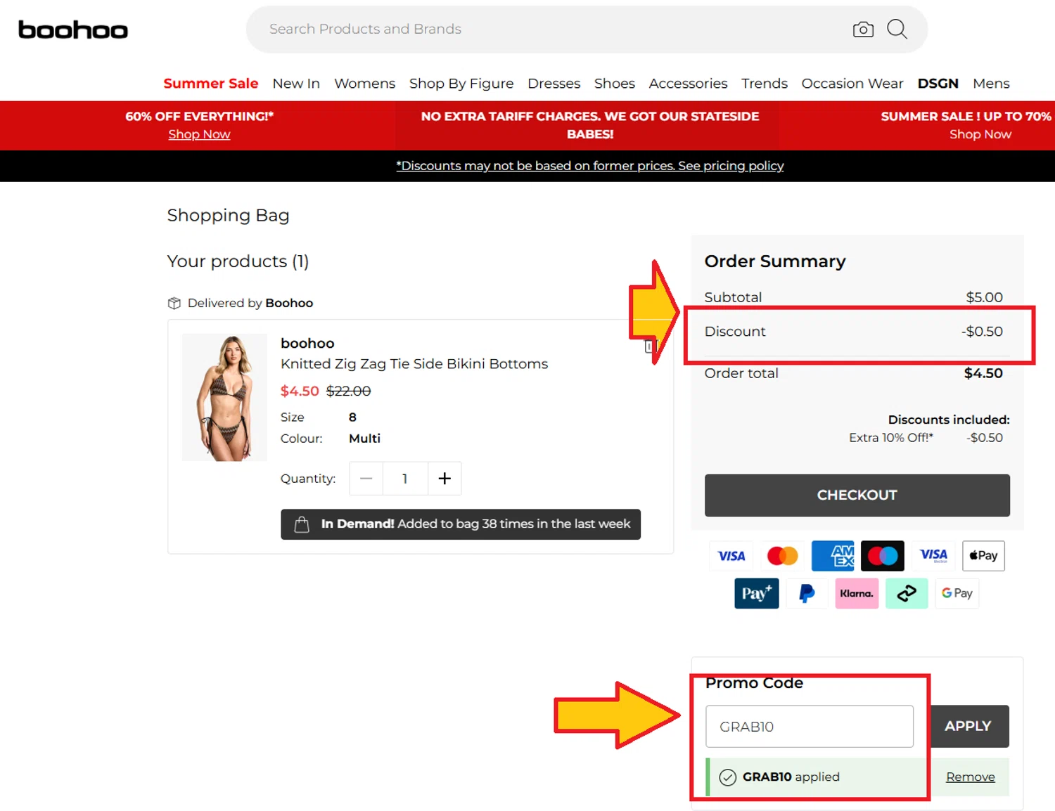
Task: Click the Klarna payment icon
Action: (x=857, y=594)
